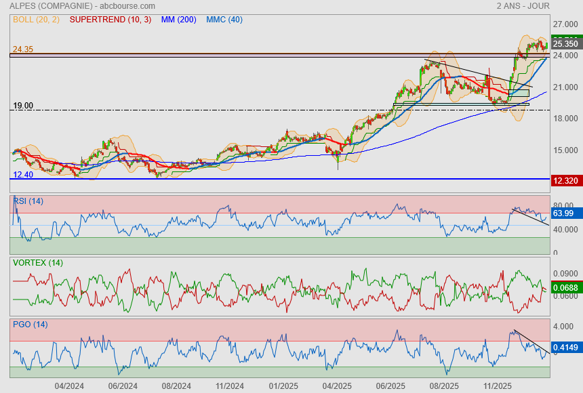Click the blue 63.99 RSI value tag
The width and height of the screenshot is (583, 393).
click(x=563, y=213)
